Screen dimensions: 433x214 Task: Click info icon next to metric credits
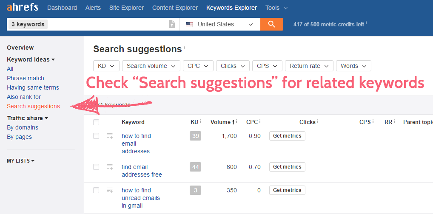coord(366,23)
